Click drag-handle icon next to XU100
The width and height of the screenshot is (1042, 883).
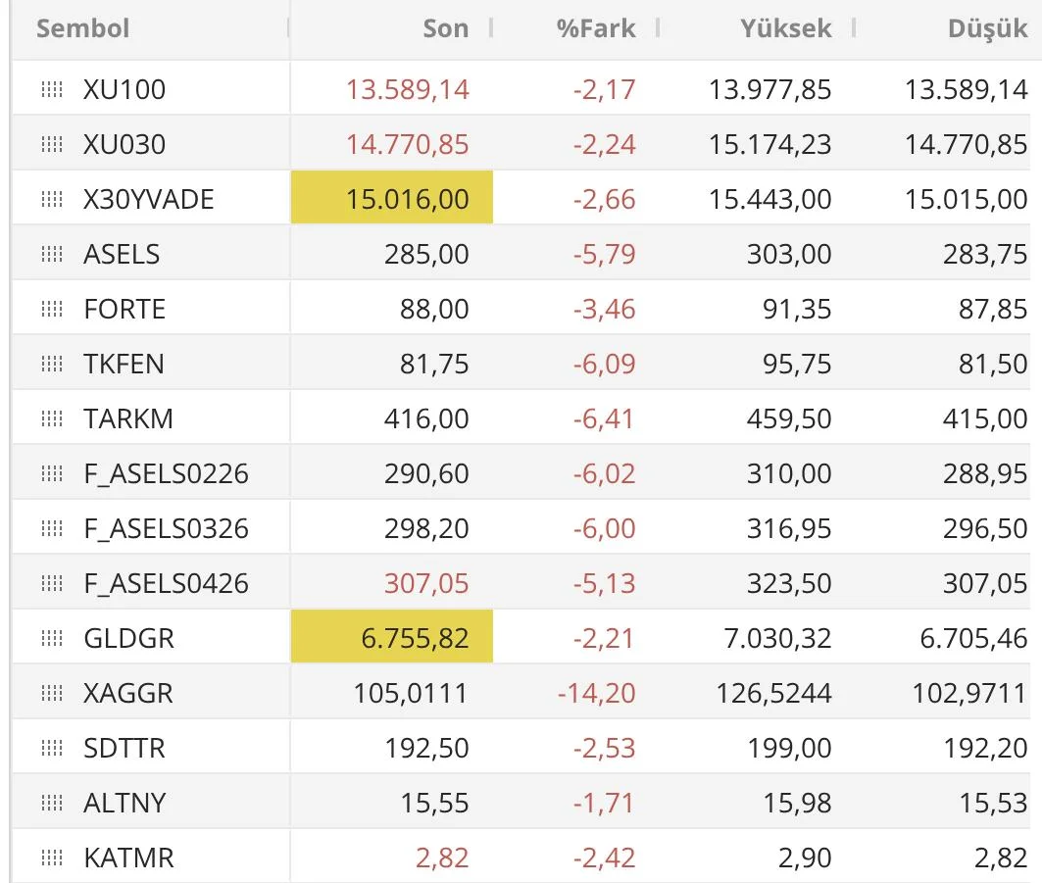pos(52,90)
